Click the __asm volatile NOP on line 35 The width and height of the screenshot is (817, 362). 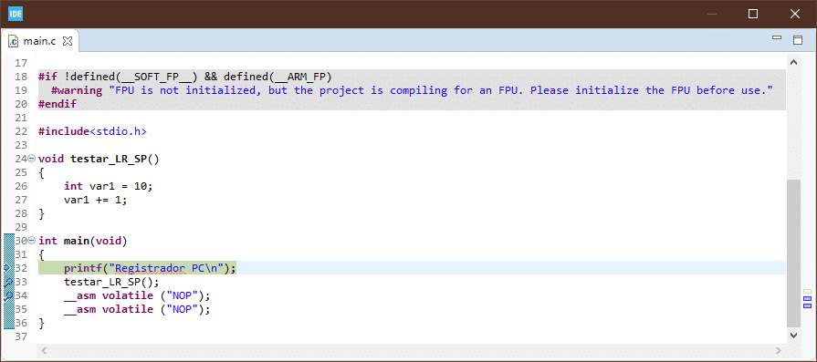pos(137,309)
